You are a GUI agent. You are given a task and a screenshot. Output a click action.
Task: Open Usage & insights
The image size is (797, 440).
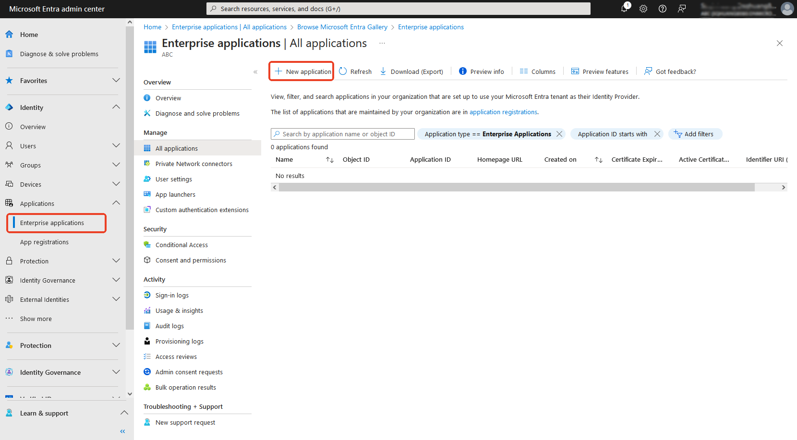(179, 310)
